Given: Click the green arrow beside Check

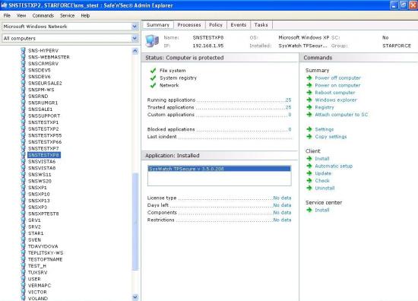Looking at the screenshot, I should (309, 181).
